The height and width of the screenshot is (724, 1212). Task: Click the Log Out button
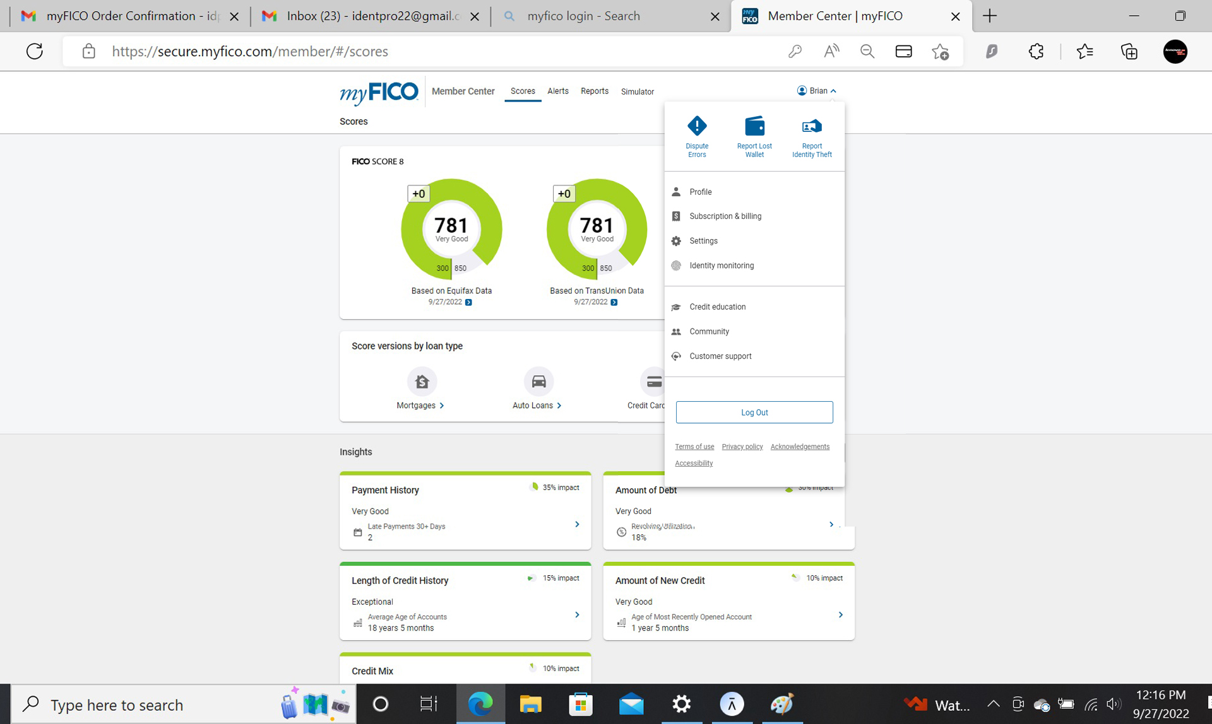754,412
